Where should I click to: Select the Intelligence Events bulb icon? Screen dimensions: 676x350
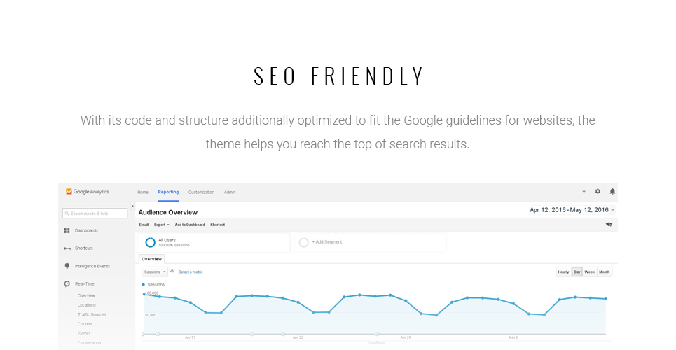[x=67, y=267]
